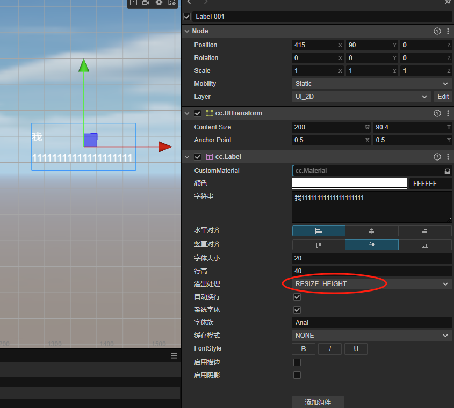The width and height of the screenshot is (454, 408).
Task: Set vertical align to top
Action: (319, 245)
